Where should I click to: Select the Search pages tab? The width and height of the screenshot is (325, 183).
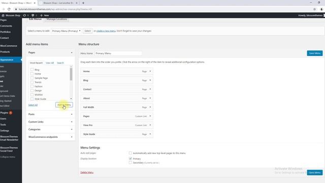click(x=60, y=63)
